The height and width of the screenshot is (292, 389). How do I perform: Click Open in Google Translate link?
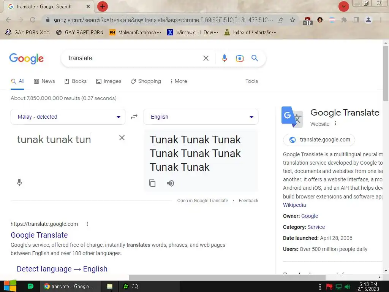pyautogui.click(x=202, y=201)
